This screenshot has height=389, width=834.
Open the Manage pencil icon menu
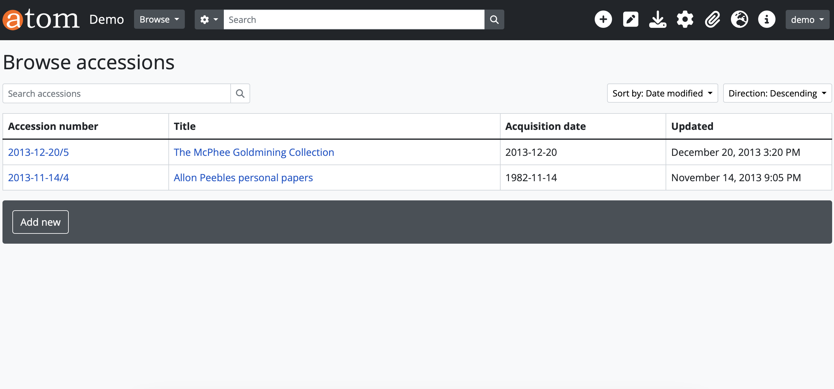630,19
